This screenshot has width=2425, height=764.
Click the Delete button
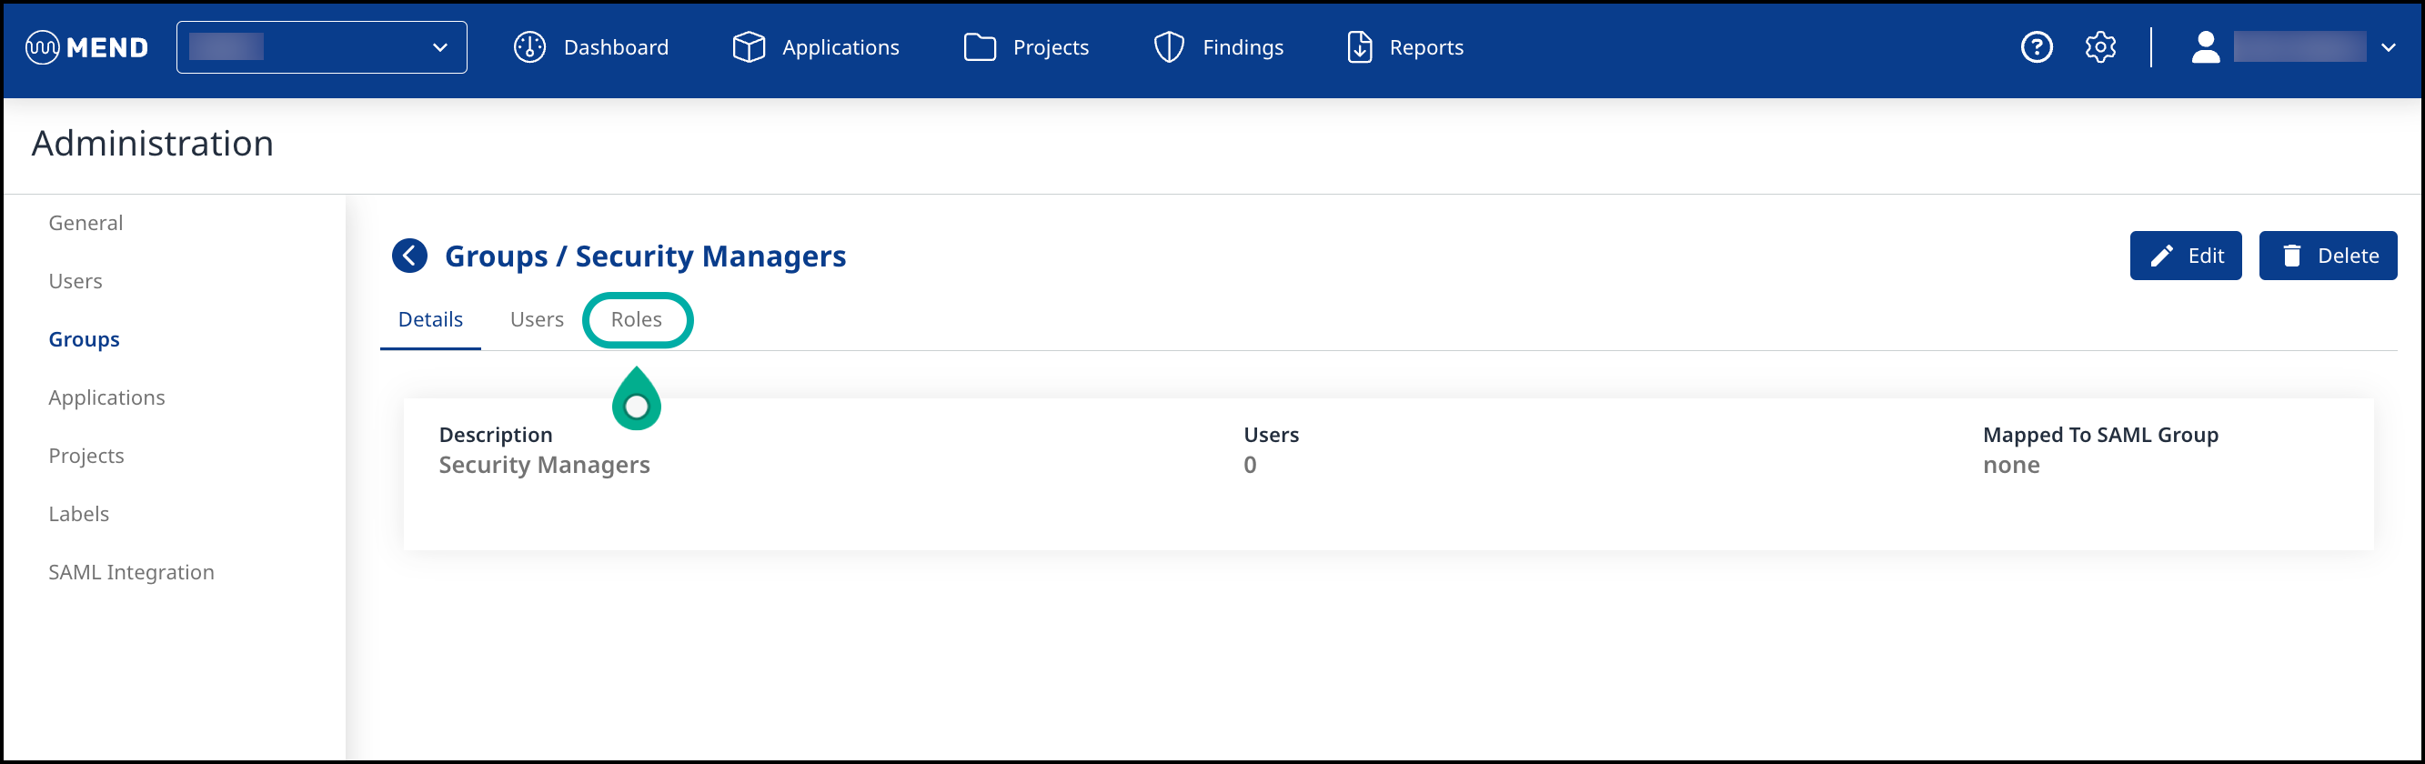[x=2327, y=256]
